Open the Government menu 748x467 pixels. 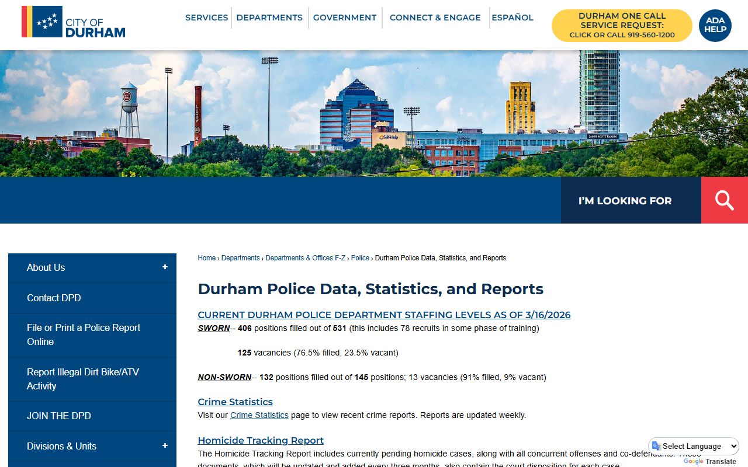tap(345, 18)
